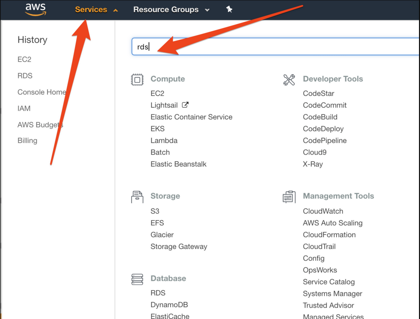The image size is (420, 319).
Task: Open Systems Manager
Action: click(332, 294)
